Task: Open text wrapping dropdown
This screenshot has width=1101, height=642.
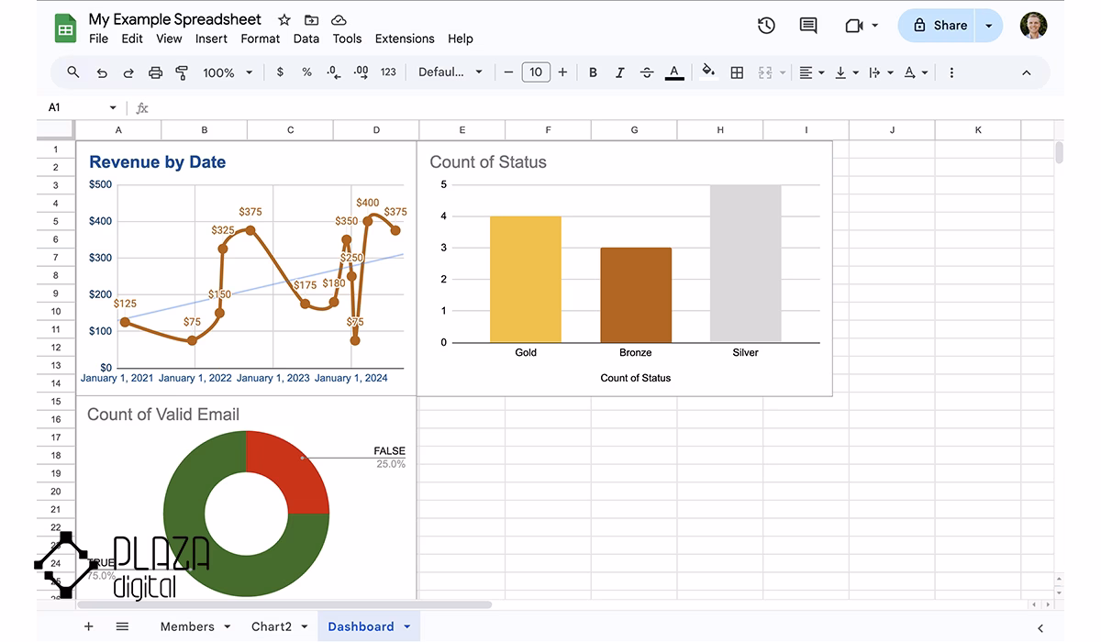Action: 880,72
